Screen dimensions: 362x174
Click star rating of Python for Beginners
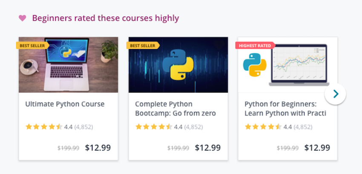click(263, 127)
